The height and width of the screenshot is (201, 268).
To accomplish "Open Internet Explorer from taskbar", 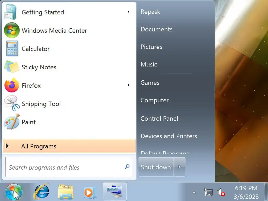I will [42, 192].
